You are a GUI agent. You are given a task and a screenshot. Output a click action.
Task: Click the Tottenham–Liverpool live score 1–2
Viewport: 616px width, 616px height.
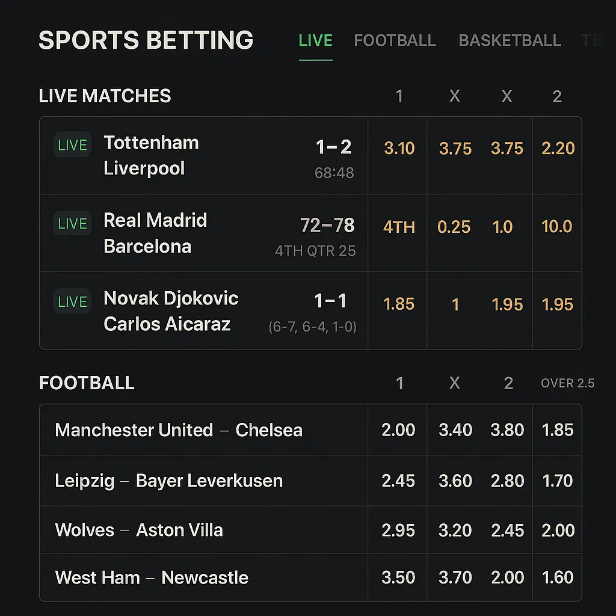tap(334, 147)
